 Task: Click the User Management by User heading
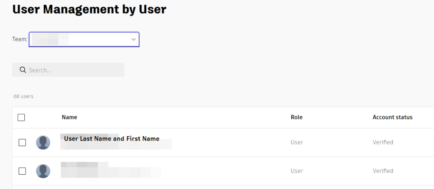[89, 9]
